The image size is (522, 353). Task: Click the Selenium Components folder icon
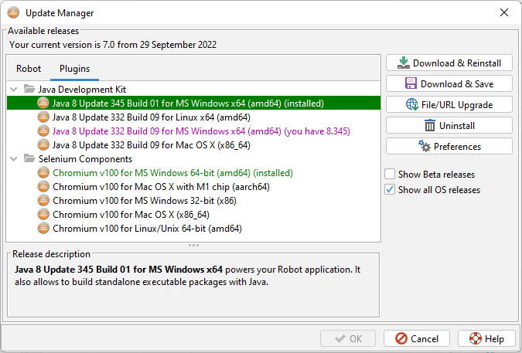29,159
